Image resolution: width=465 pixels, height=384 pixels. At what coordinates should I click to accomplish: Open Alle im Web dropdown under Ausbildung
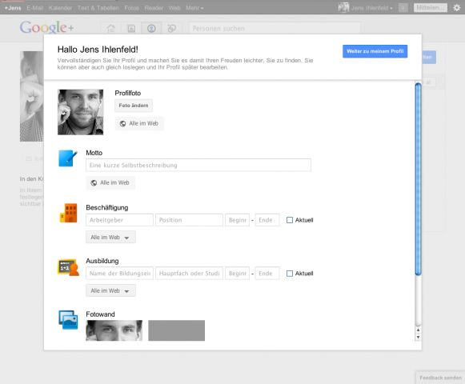[x=110, y=290]
